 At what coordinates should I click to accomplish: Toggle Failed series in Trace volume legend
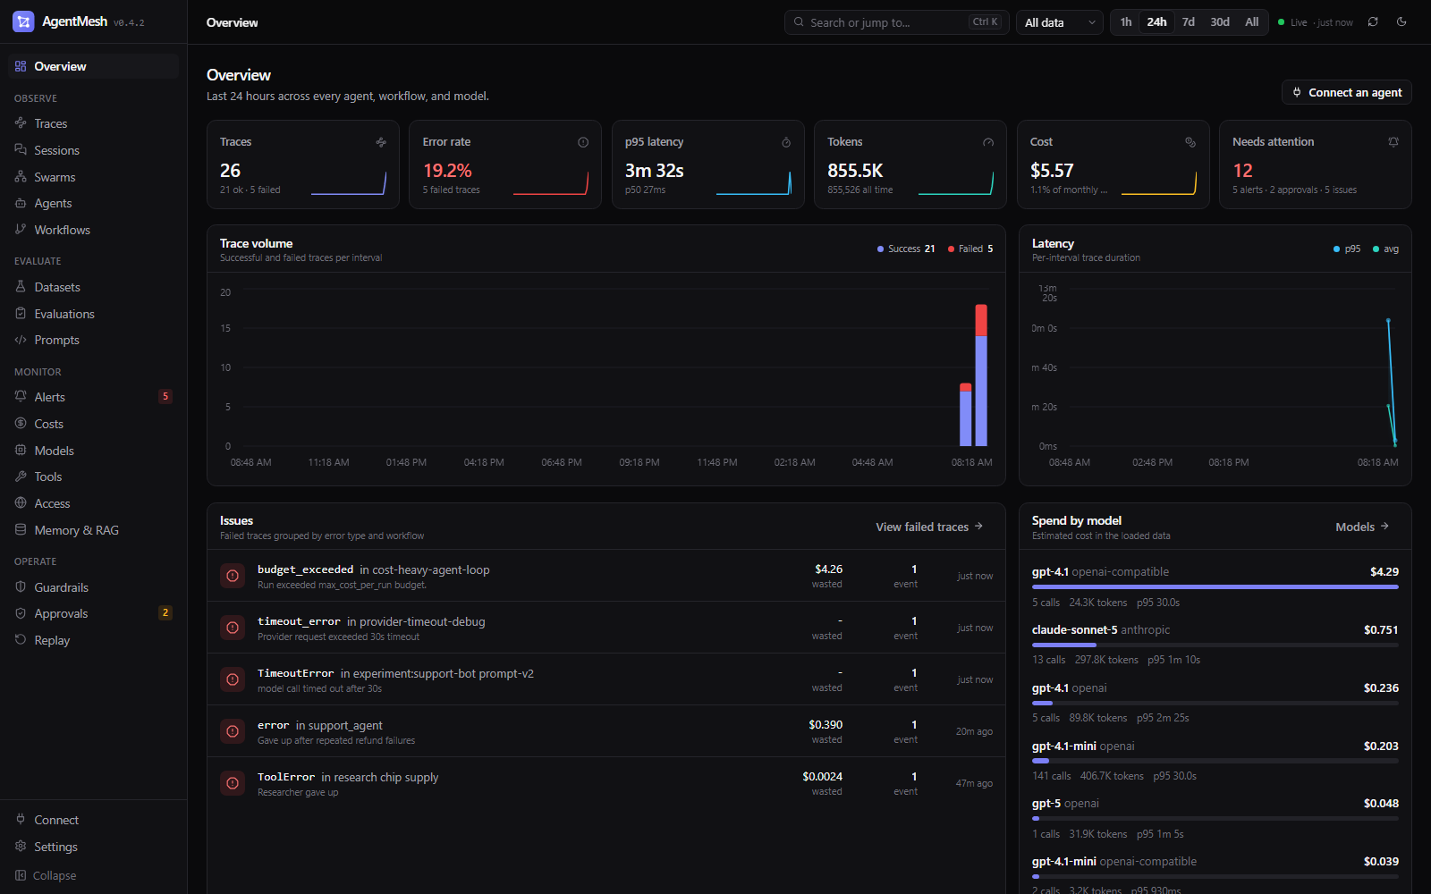point(970,249)
